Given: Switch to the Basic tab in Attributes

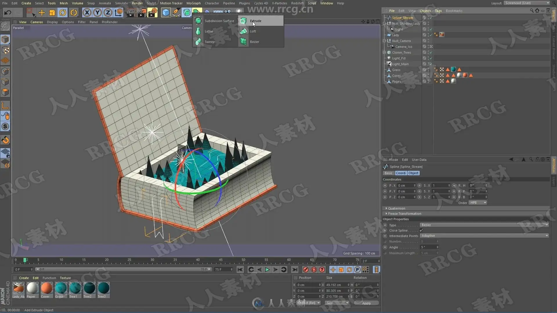Looking at the screenshot, I should (x=388, y=173).
